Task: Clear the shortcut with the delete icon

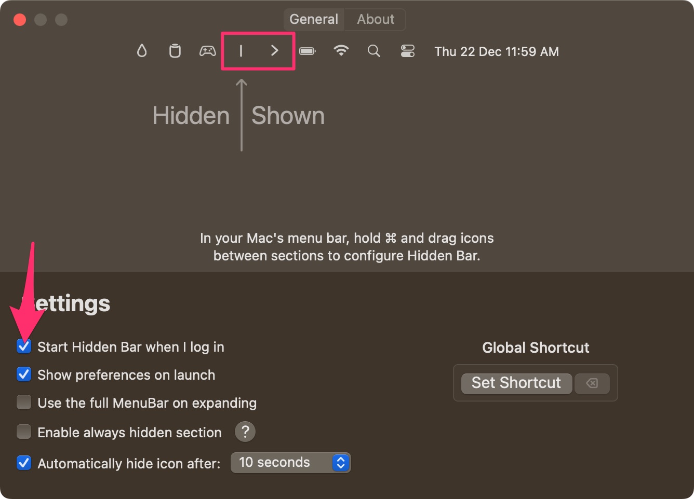Action: (x=592, y=383)
